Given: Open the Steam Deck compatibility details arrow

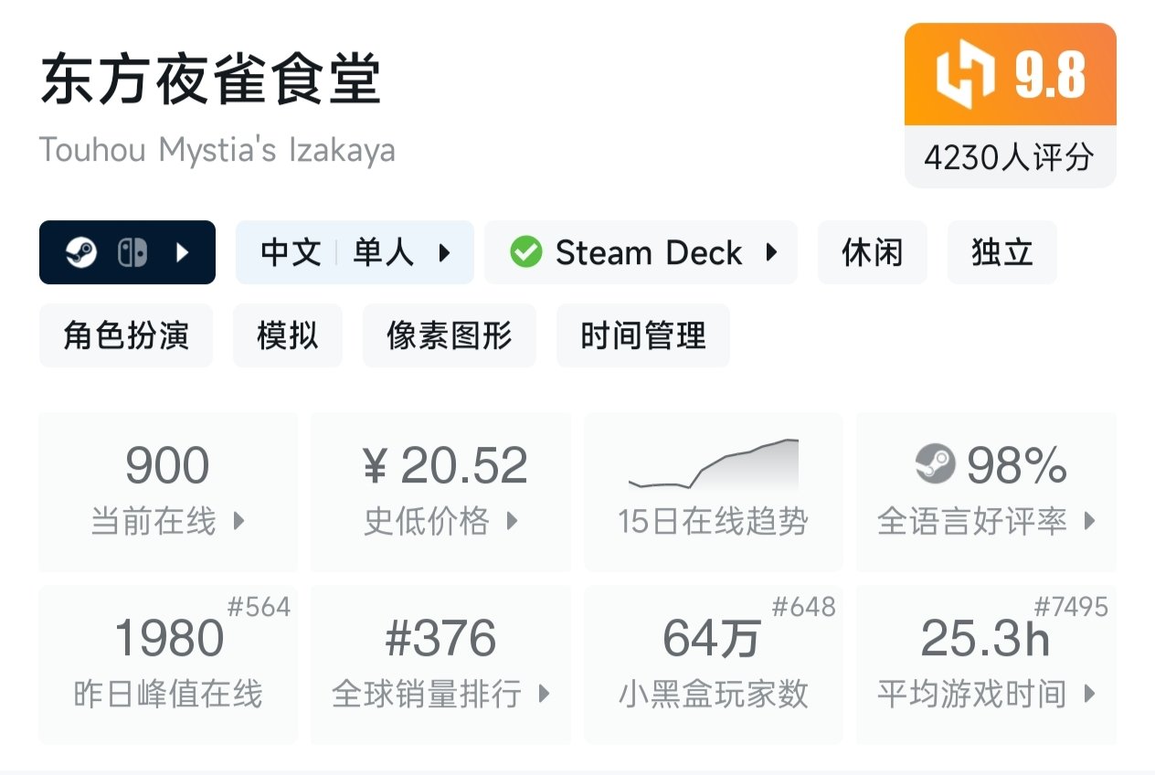Looking at the screenshot, I should [772, 254].
